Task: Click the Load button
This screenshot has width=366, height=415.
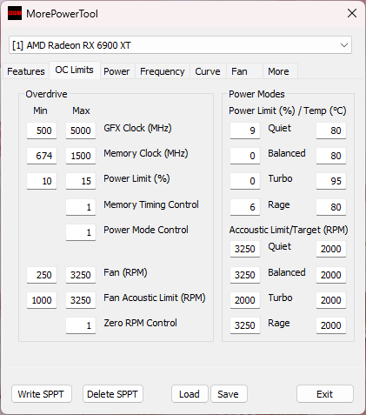Action: coord(190,394)
